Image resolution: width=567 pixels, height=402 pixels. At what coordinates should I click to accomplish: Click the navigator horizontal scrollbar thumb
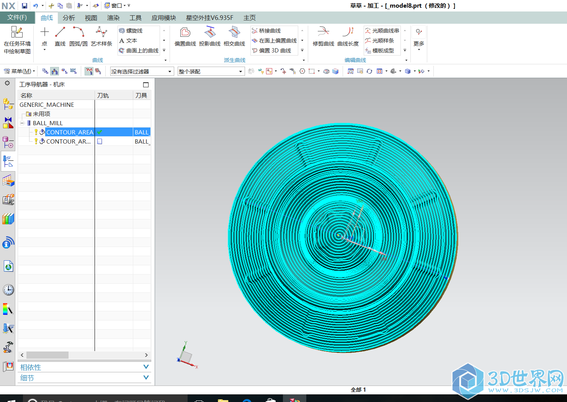(47, 355)
